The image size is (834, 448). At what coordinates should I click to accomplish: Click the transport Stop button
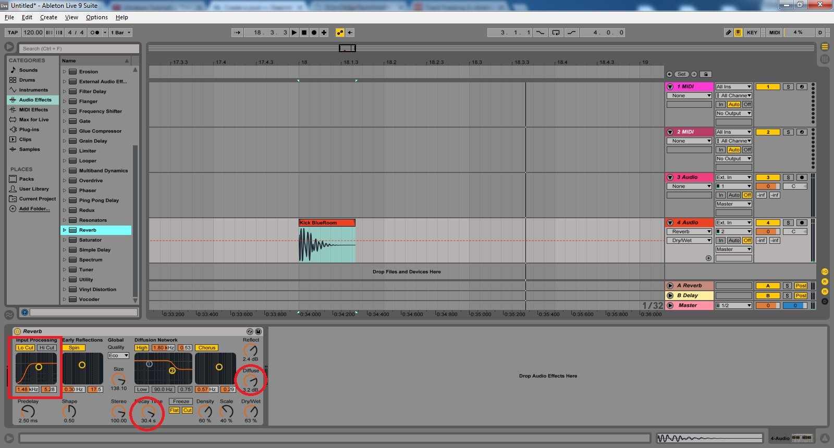coord(304,32)
